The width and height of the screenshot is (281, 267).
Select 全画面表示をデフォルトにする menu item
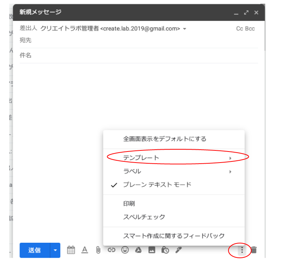pos(165,139)
